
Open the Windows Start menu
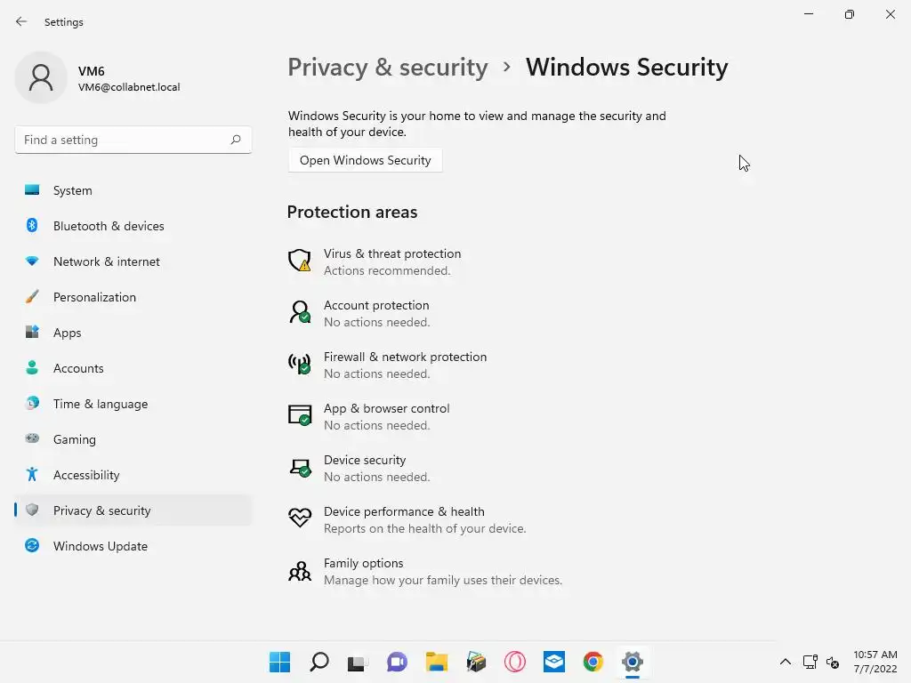tap(279, 662)
